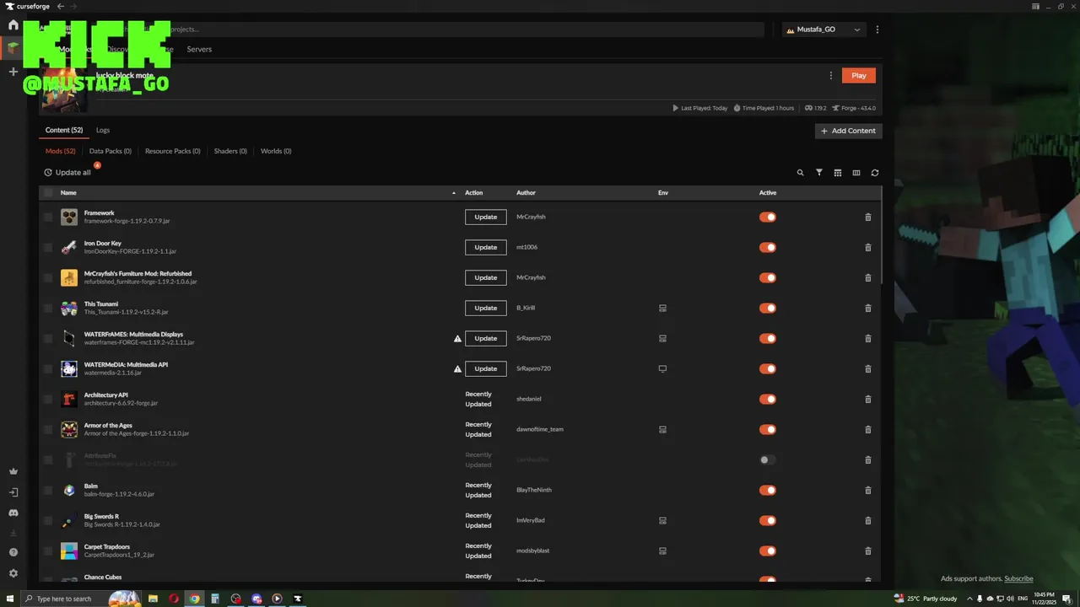Image resolution: width=1080 pixels, height=607 pixels.
Task: Delete the Carpet Trapdoors mod
Action: (868, 551)
